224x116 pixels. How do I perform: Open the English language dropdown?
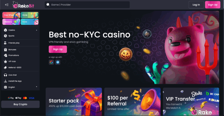pyautogui.click(x=20, y=87)
